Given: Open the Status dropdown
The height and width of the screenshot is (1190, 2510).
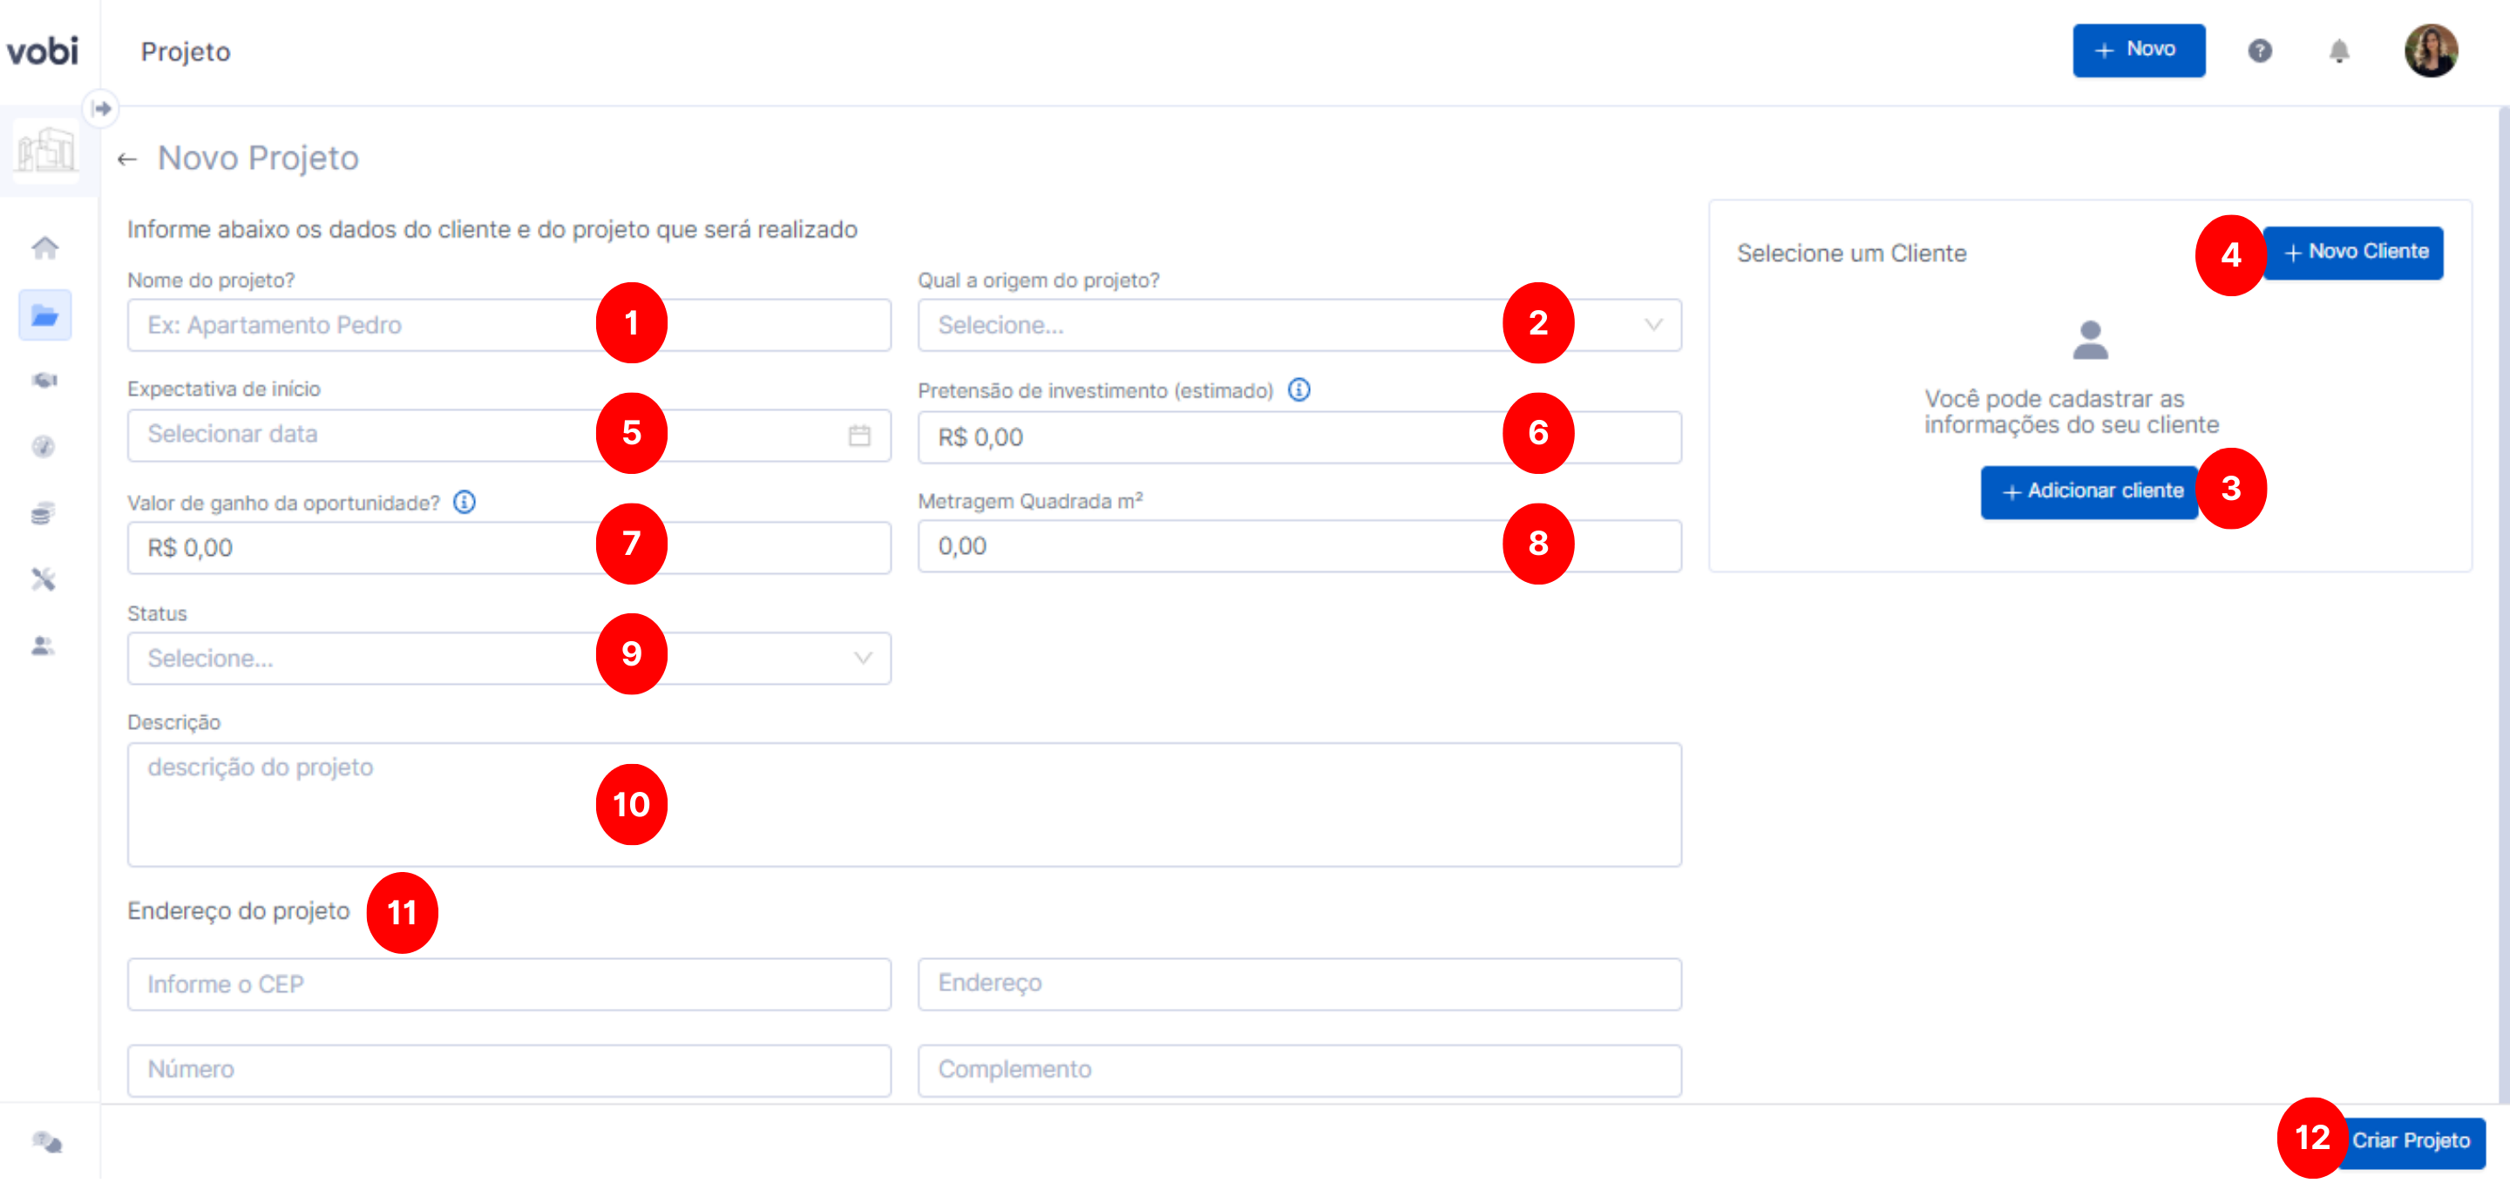Looking at the screenshot, I should (x=390, y=659).
